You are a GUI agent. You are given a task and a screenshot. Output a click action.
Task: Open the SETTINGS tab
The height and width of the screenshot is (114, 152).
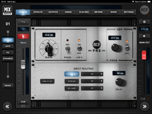click(x=129, y=12)
